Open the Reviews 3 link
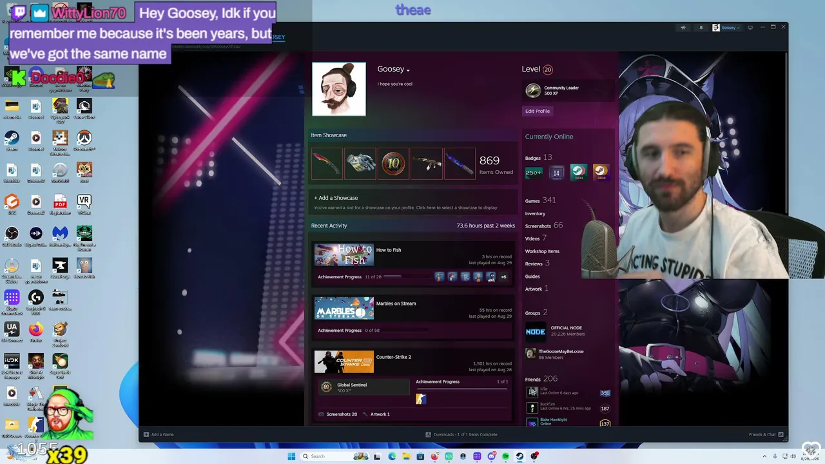Image resolution: width=825 pixels, height=464 pixels. point(537,264)
